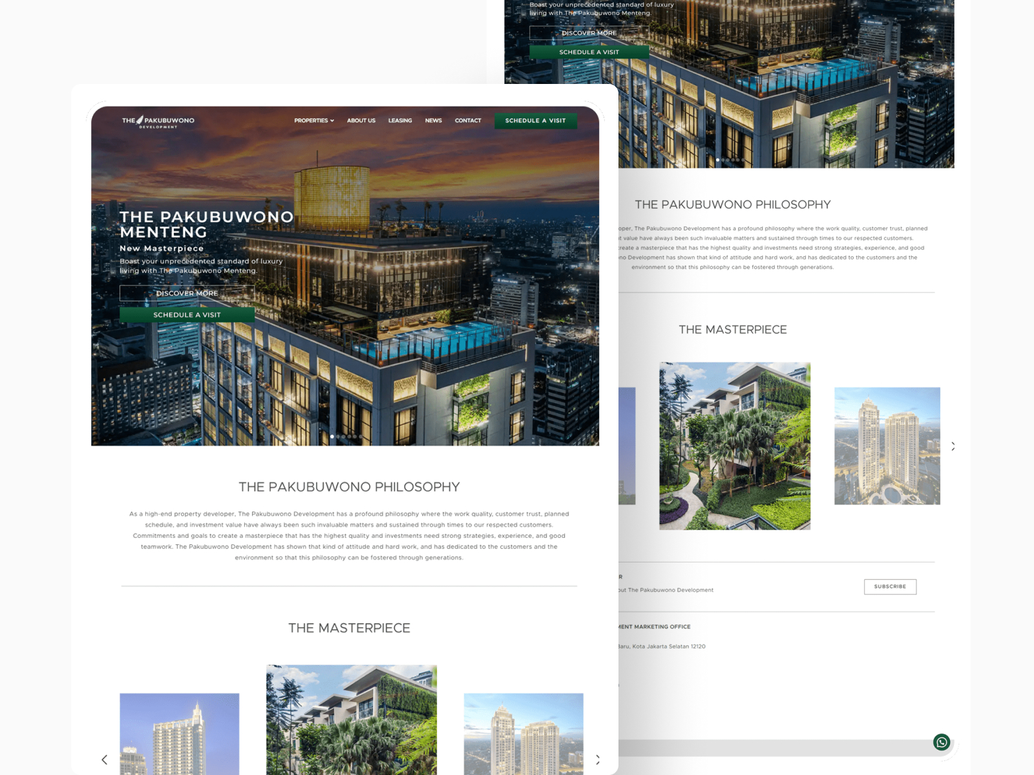Click next arrow of the foreground Masterpiece carousel
The height and width of the screenshot is (775, 1034).
coord(597,759)
